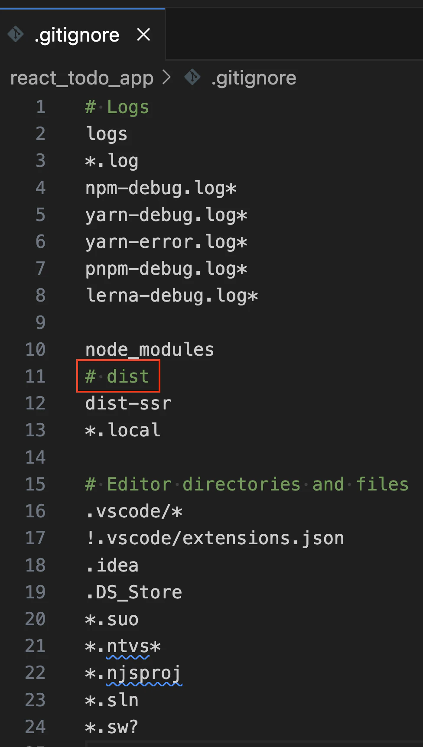Click line number 24 in the gutter
This screenshot has height=747, width=423.
[35, 727]
